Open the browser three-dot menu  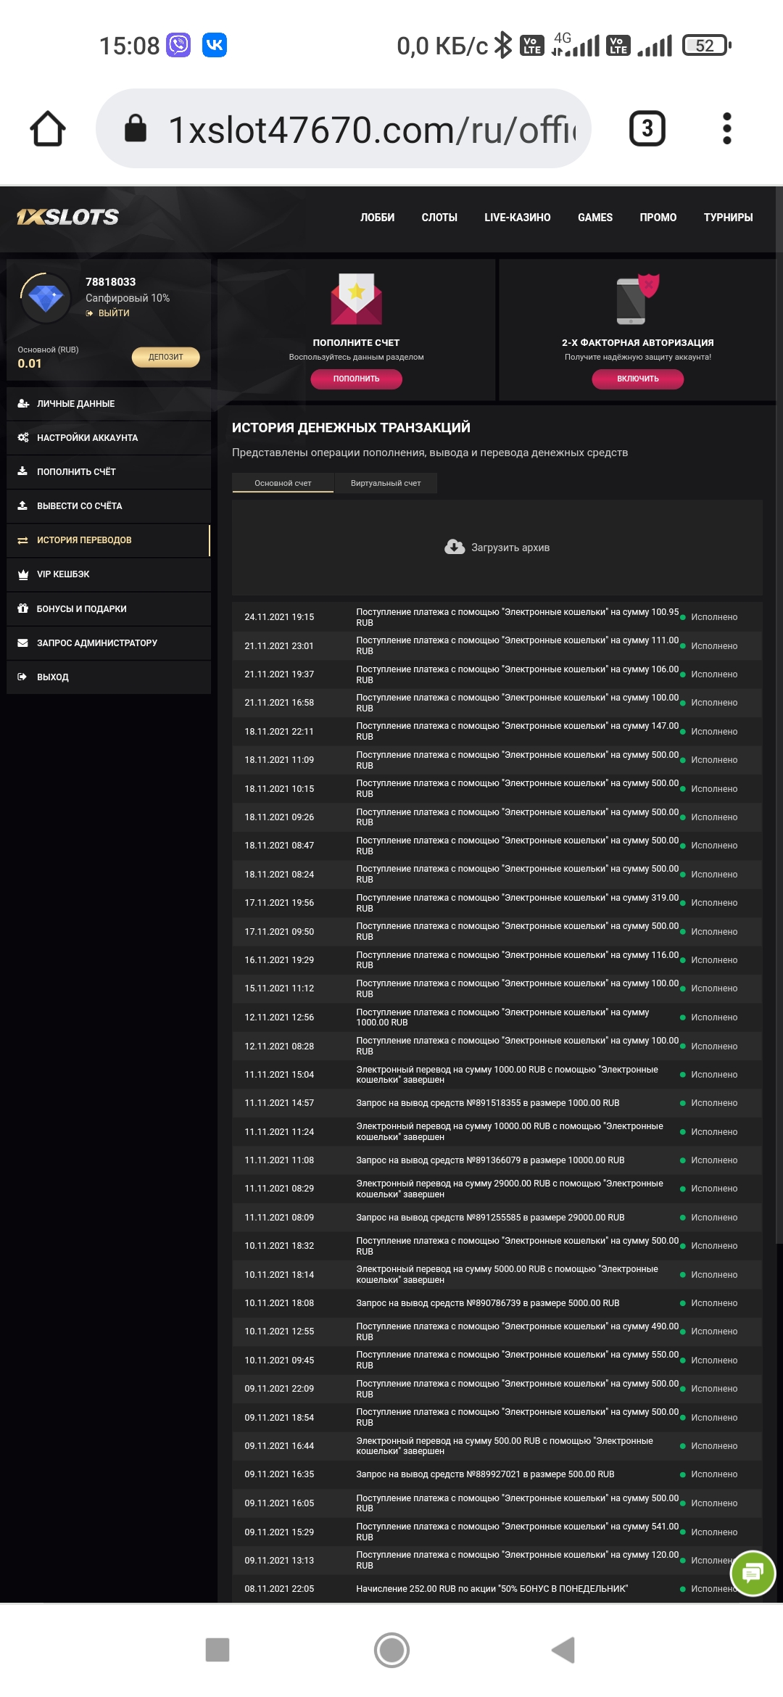pyautogui.click(x=727, y=129)
